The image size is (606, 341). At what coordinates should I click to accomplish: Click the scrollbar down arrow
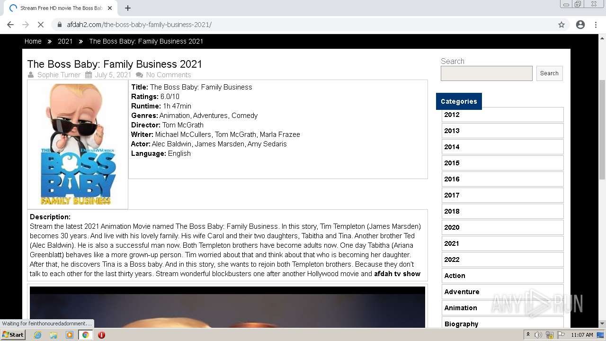602,324
